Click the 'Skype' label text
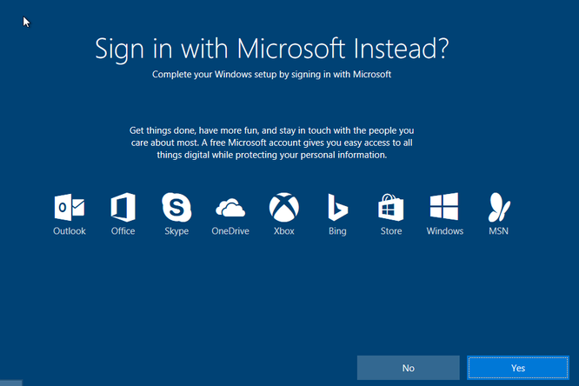The width and height of the screenshot is (579, 386). click(x=176, y=231)
